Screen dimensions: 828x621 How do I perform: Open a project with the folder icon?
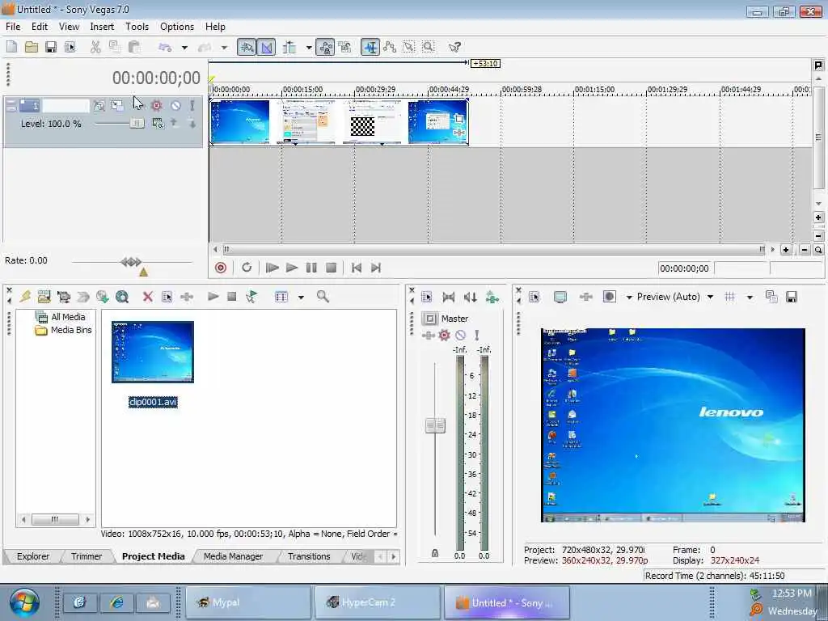pyautogui.click(x=32, y=47)
